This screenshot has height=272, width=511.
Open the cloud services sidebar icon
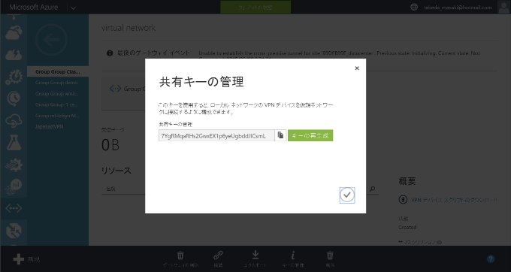click(14, 32)
